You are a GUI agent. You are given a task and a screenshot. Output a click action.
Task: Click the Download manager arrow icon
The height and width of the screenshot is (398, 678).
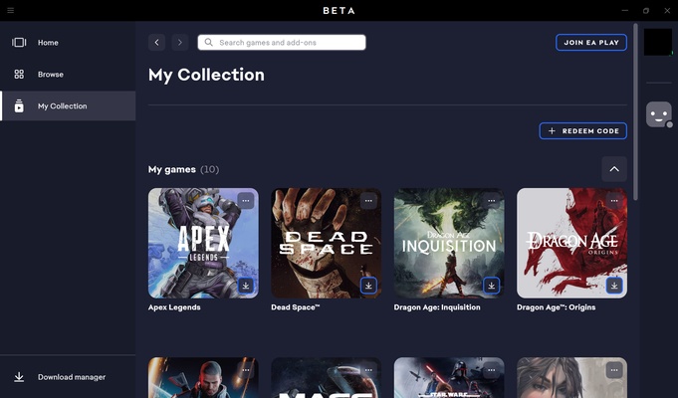pos(19,377)
